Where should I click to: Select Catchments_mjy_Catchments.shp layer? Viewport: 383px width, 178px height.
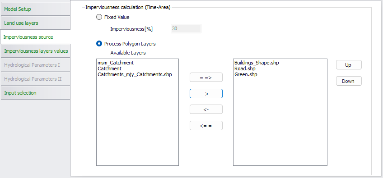tap(135, 75)
